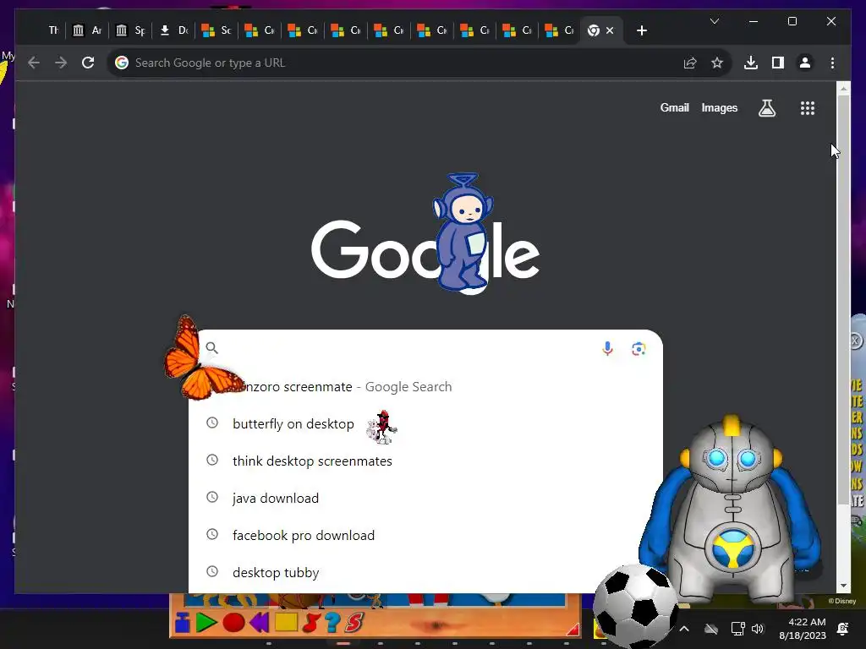Click the forward navigation arrow
Image resolution: width=866 pixels, height=649 pixels.
click(61, 63)
